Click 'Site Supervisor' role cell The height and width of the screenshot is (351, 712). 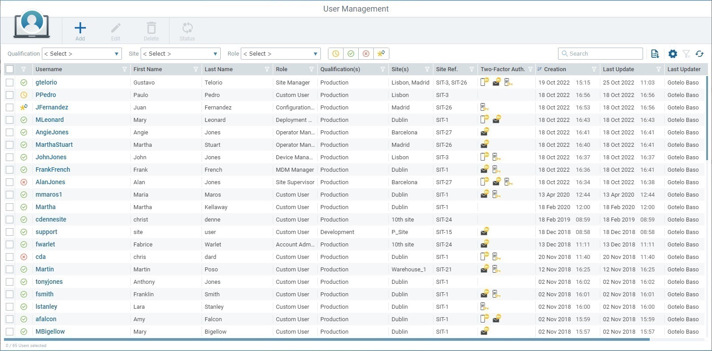point(295,182)
